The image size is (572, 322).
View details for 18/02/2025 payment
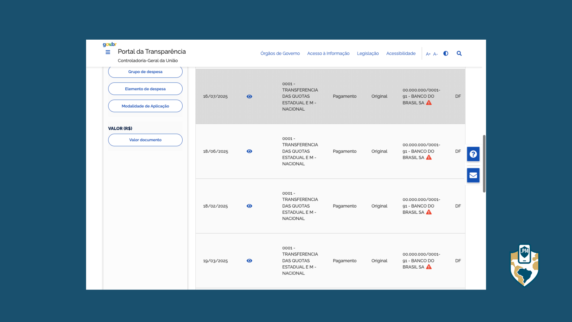(x=249, y=206)
